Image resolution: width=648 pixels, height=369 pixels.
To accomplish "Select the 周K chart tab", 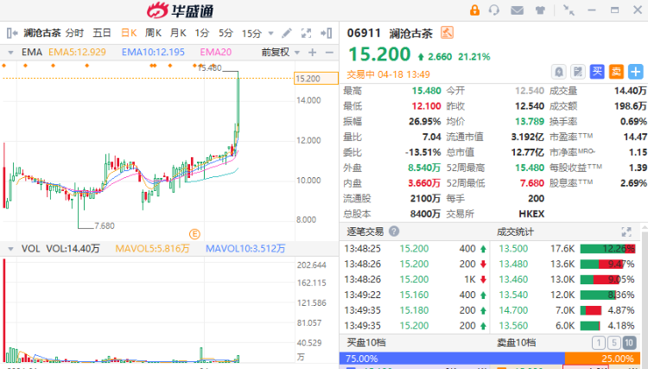I will [x=153, y=33].
